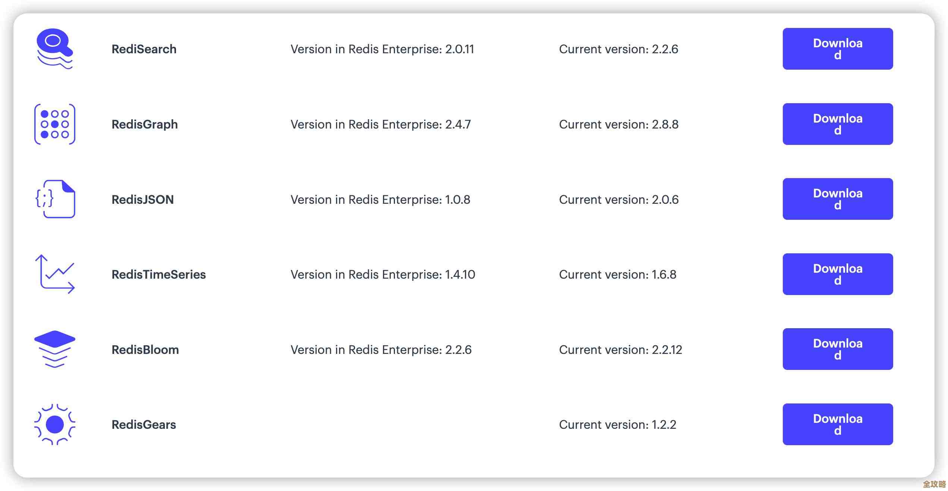Open the RedisTimeSeries module title

pos(158,275)
